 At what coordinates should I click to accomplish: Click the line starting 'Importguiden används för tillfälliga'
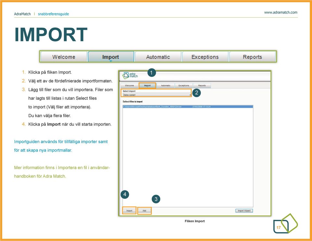point(61,142)
